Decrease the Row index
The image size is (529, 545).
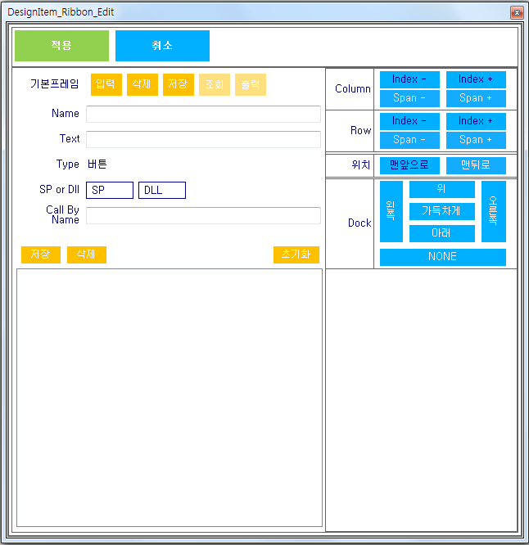point(409,121)
